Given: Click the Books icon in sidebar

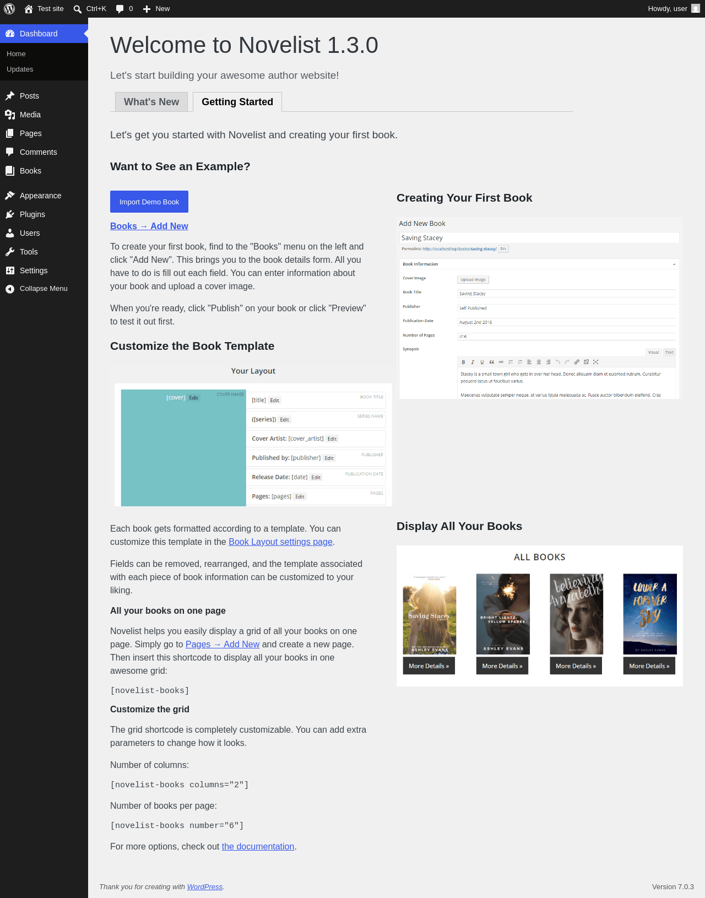Looking at the screenshot, I should [x=10, y=171].
